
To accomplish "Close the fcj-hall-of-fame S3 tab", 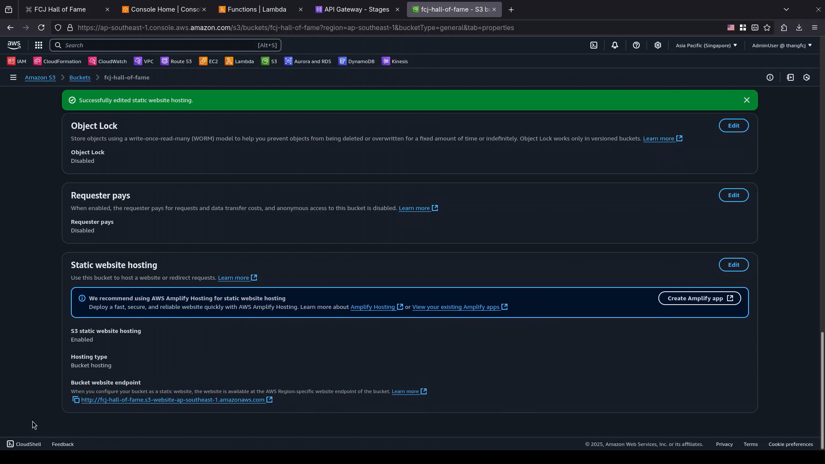I will tap(494, 9).
